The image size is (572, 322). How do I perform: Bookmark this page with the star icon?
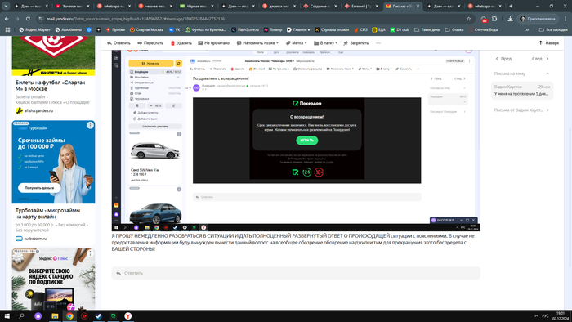click(x=468, y=19)
